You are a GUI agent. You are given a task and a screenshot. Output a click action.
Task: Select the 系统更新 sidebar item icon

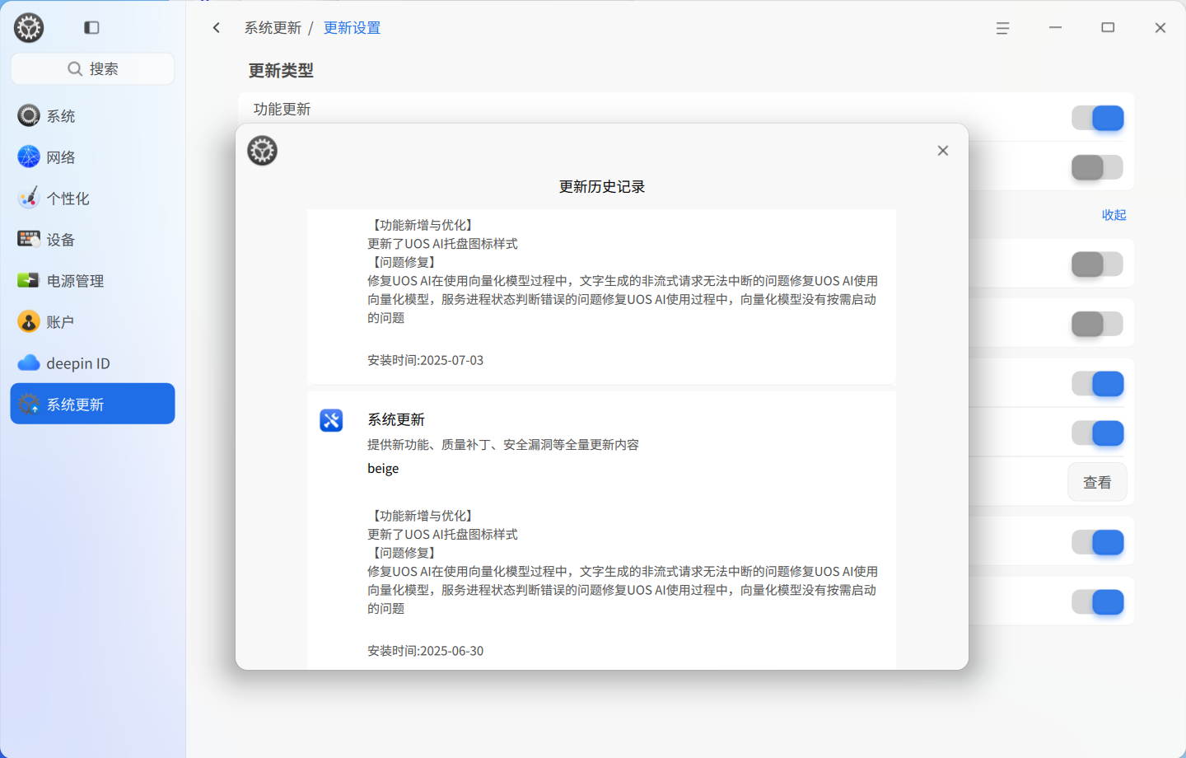coord(29,404)
